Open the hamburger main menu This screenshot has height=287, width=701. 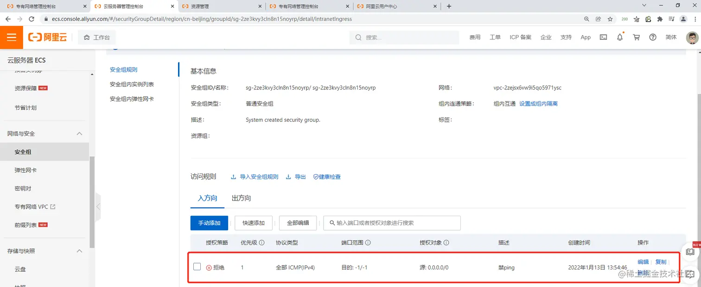pos(12,37)
